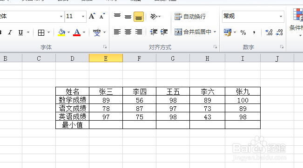The height and width of the screenshot is (168, 303).
Task: Select the cell containing 100
Action: point(242,100)
